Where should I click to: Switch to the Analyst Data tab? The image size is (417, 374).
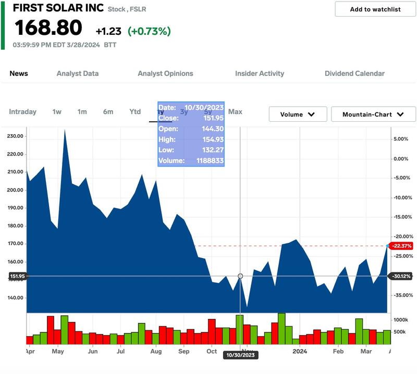pos(78,73)
